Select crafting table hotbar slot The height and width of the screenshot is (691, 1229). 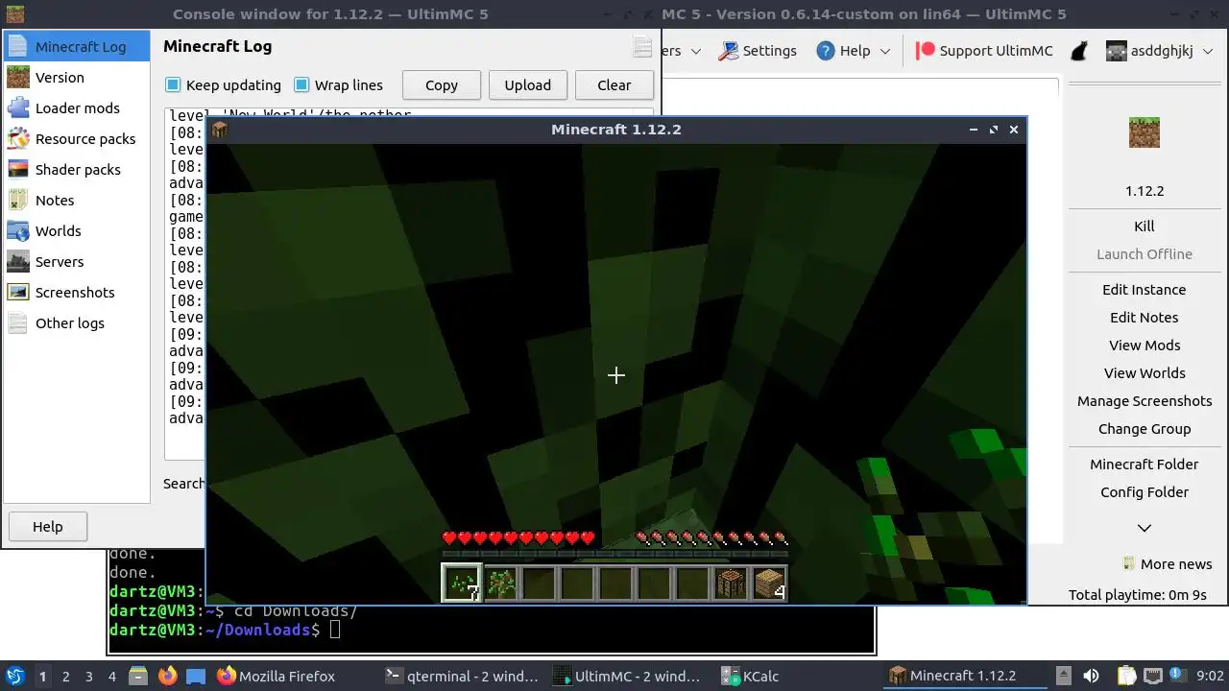[x=731, y=583]
